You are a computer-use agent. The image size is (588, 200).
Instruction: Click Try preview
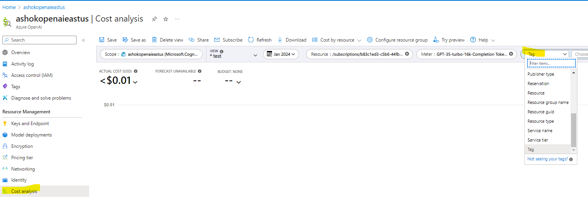(449, 40)
